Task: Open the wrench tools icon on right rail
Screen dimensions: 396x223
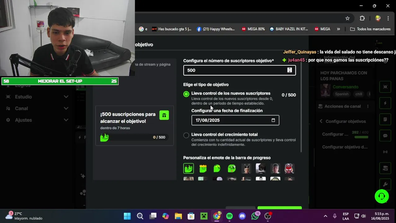Action: pos(385,184)
